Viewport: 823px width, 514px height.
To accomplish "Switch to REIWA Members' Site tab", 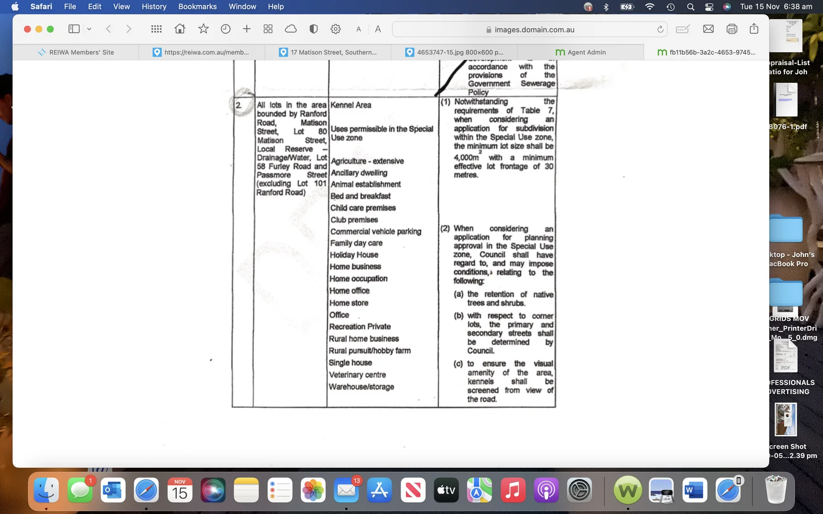I will click(76, 52).
